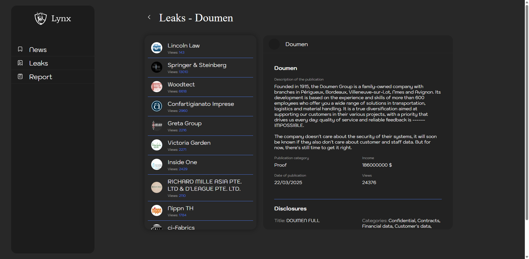The image size is (529, 259).
Task: Click the Lincoln Law briefcase avatar
Action: pos(157,48)
